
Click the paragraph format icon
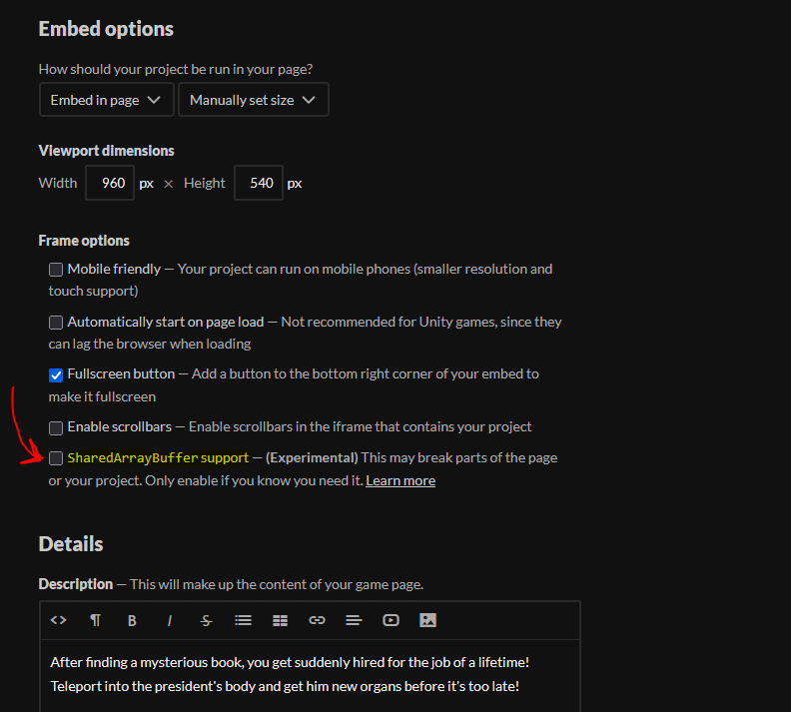[95, 620]
